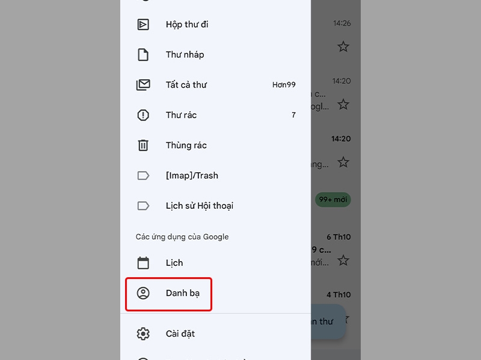Click the Hơn99 unread count indicator
Viewport: 481px width, 360px height.
coord(284,85)
